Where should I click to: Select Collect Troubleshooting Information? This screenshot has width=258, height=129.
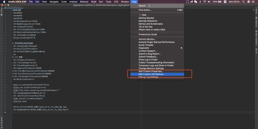[157, 63]
